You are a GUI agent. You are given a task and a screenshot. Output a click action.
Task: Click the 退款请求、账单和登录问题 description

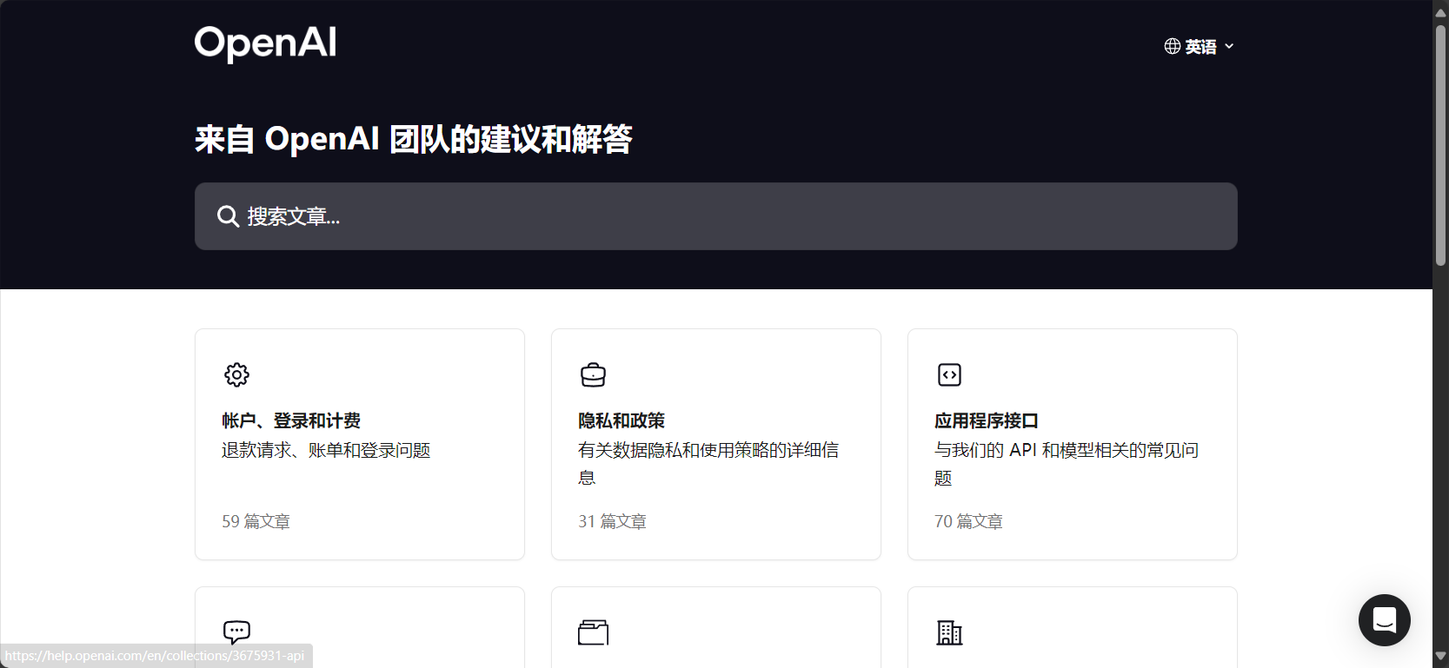[x=326, y=450]
